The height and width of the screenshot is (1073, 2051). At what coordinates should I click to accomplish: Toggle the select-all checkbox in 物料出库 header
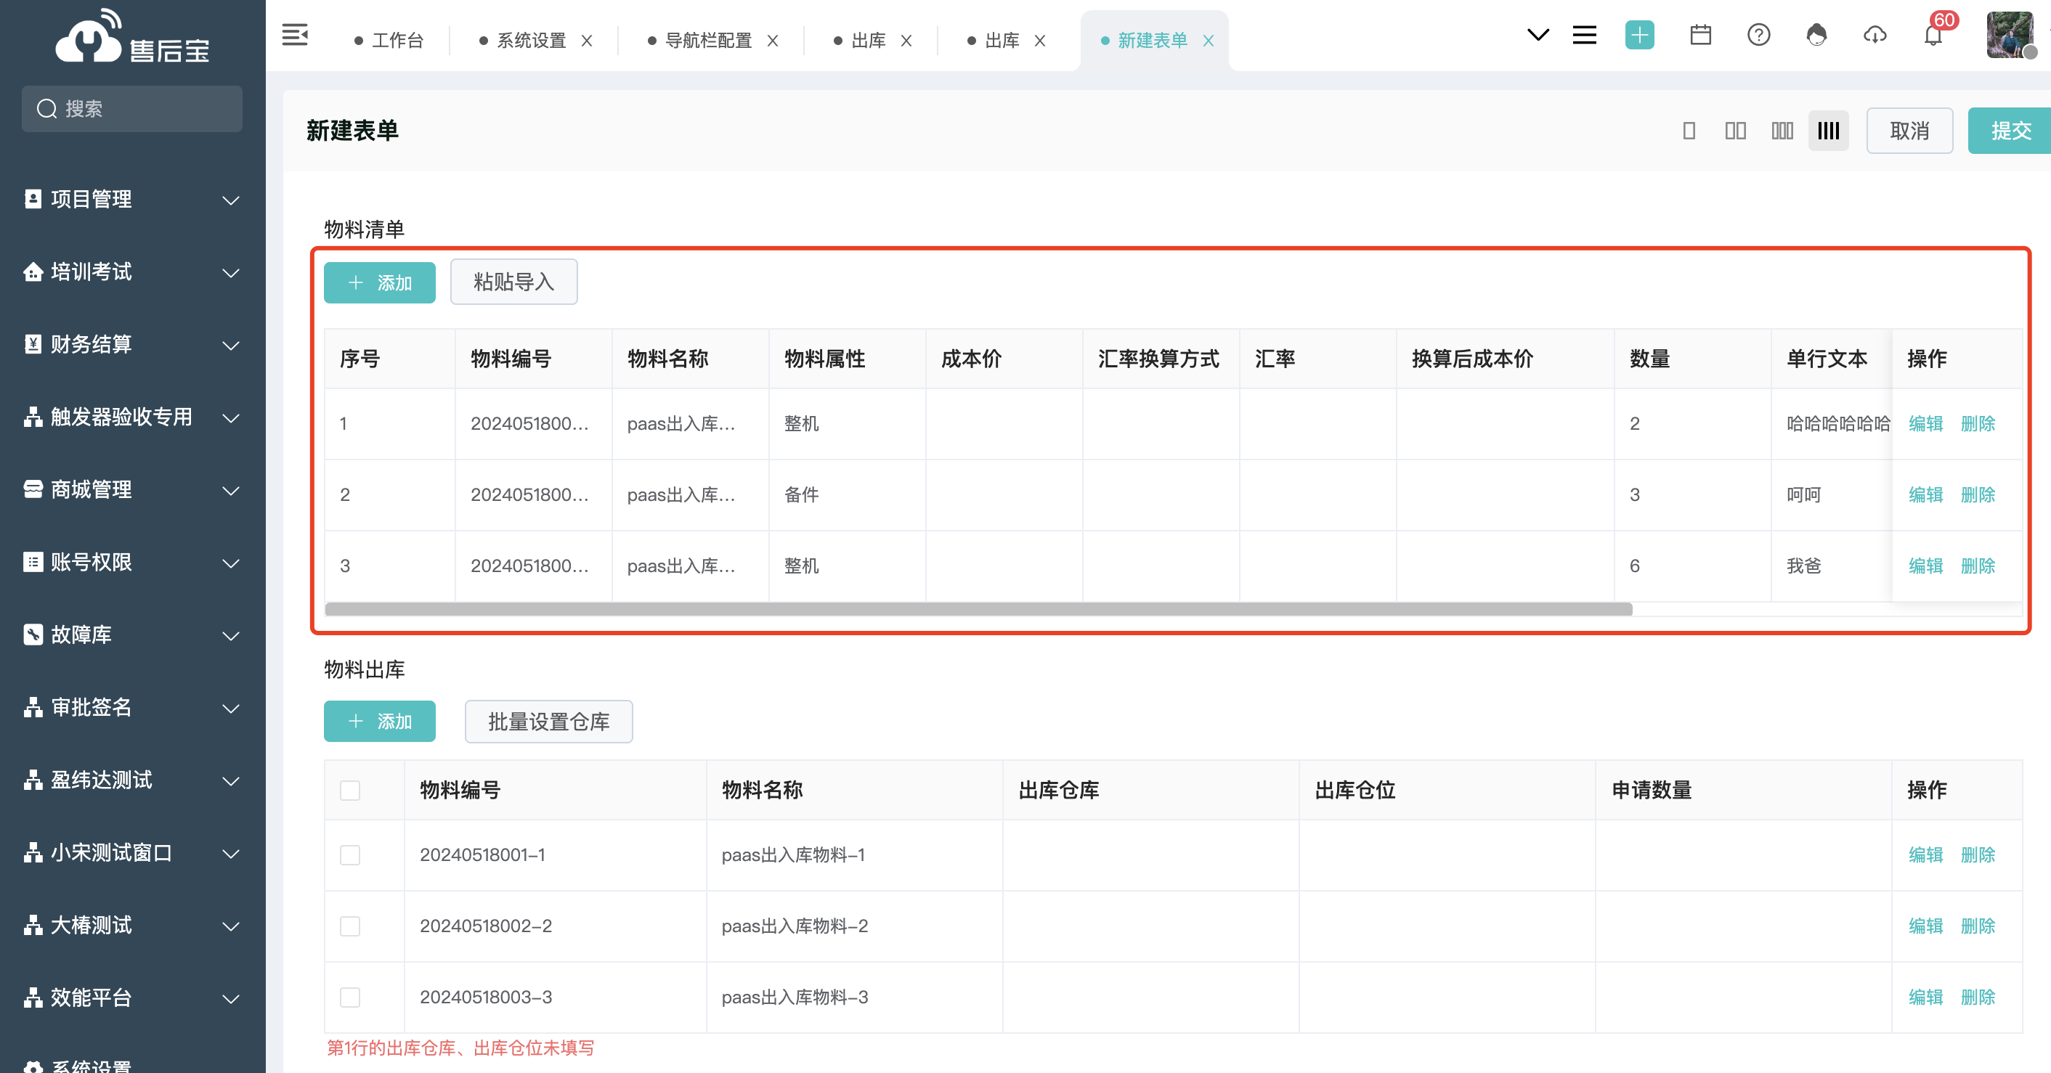click(350, 791)
